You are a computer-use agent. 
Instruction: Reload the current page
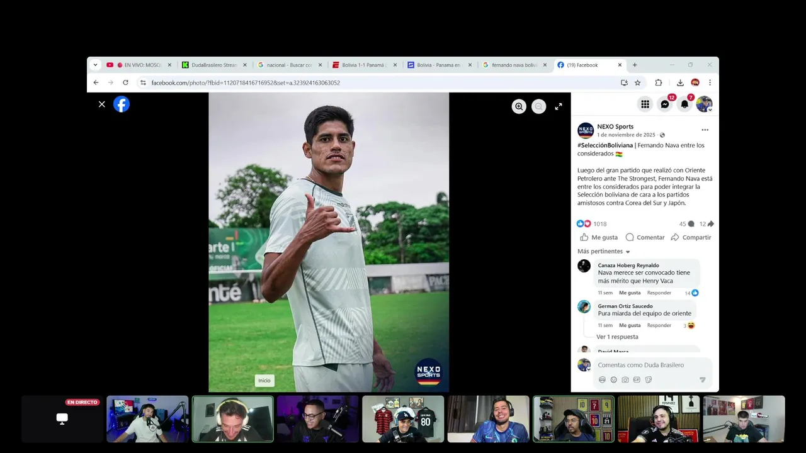(x=125, y=82)
